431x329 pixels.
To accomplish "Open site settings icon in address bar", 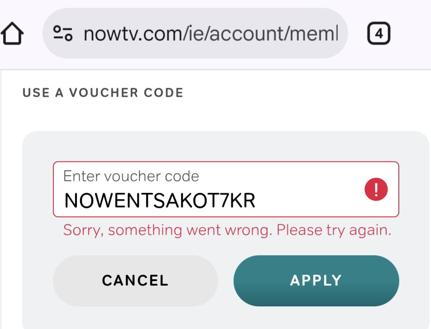I will click(62, 33).
